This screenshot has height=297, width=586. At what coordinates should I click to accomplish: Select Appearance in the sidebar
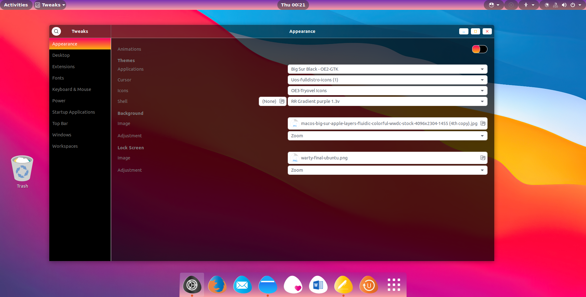pyautogui.click(x=80, y=44)
